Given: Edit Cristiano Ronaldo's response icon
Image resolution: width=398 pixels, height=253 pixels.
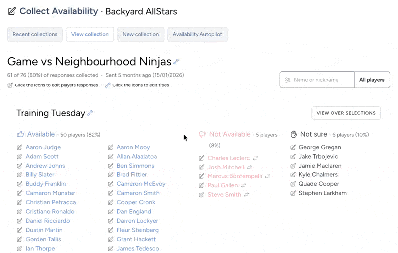Looking at the screenshot, I should 19,211.
